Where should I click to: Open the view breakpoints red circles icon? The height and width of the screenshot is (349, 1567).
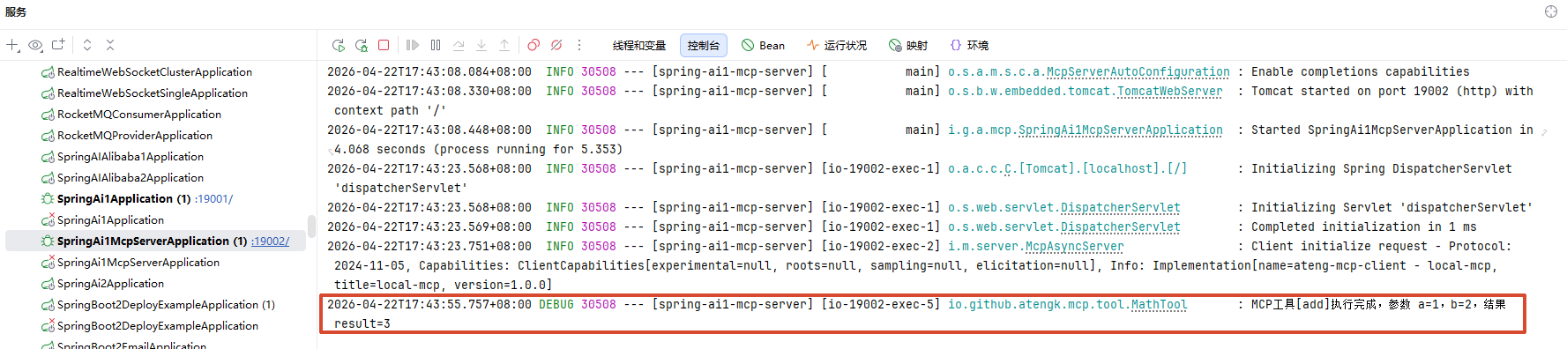534,45
